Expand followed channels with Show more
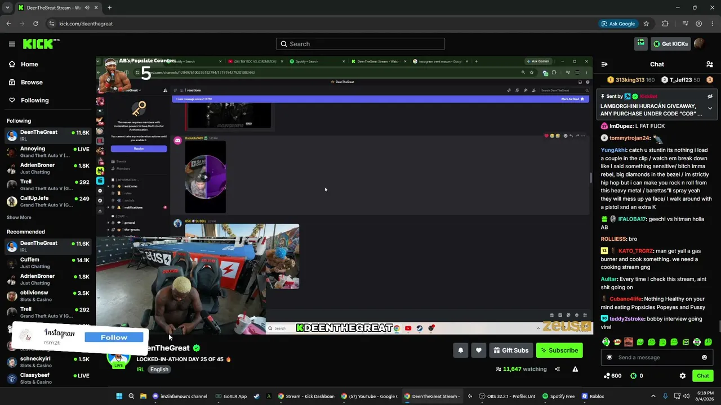 pos(19,218)
